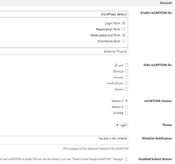This screenshot has width=175, height=164.
Task: Uncheck the Reset password form checkbox
Action: [x=124, y=35]
